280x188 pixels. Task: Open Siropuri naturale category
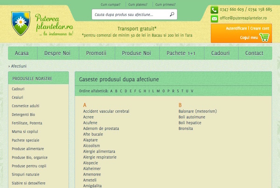tap(26, 174)
